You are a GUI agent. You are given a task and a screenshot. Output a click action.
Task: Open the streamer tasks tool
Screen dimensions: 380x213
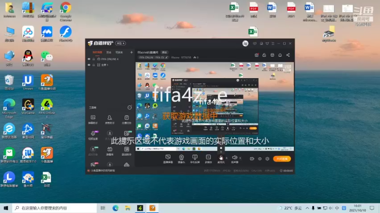click(x=126, y=120)
